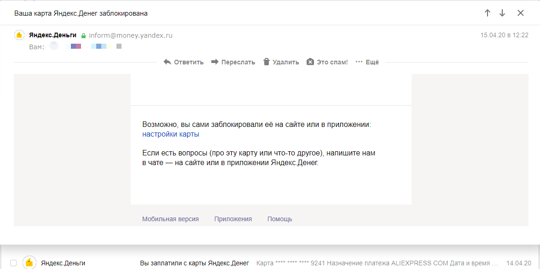Forward email with Переслать button
The image size is (540, 269).
(x=233, y=62)
